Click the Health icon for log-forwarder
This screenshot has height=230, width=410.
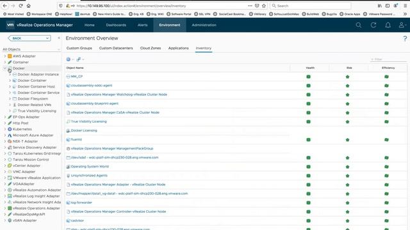pos(309,203)
